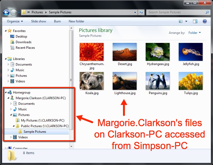Viewport: 213px width, 165px height.
Task: Click the Downloads folder icon
Action: click(x=12, y=42)
